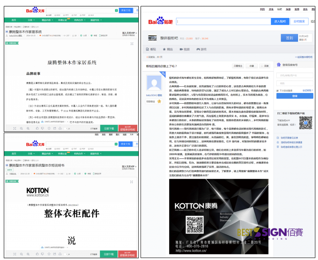The width and height of the screenshot is (318, 260).
Task: Click 进入贴吧 button on Tieba page
Action: pos(280,21)
